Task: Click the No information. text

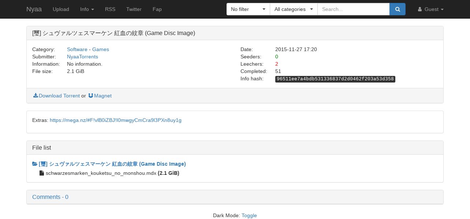Action: coord(85,64)
